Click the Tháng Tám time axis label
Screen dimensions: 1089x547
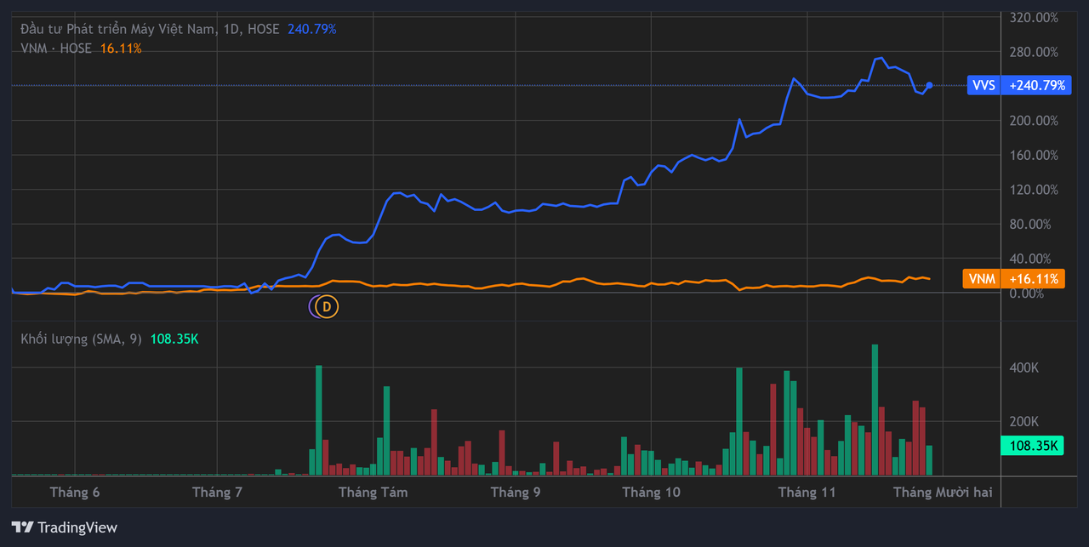[x=373, y=492]
